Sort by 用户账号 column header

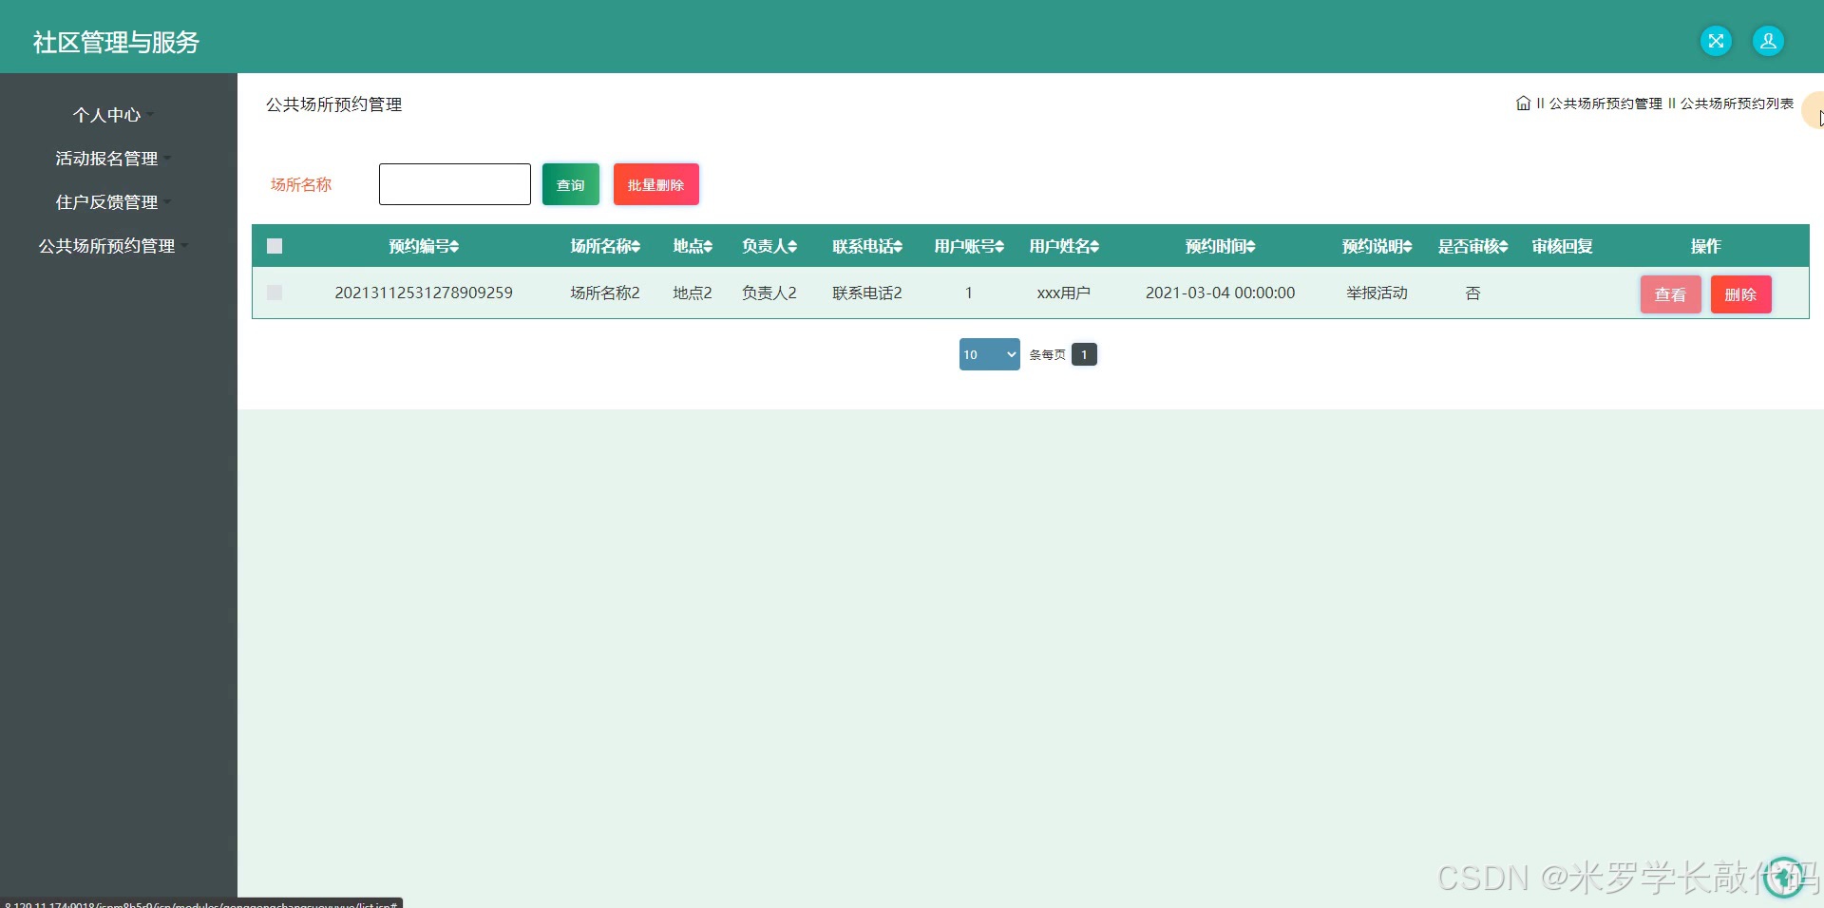(969, 246)
